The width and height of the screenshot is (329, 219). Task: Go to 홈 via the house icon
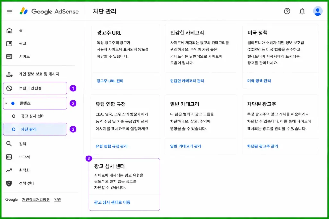(9, 30)
